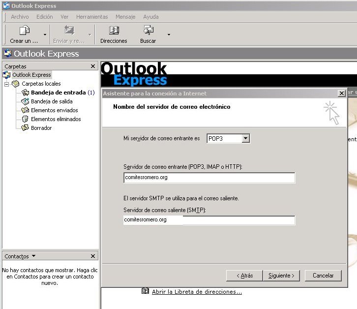Image resolution: width=357 pixels, height=309 pixels.
Task: Cancel the Internet connection wizard
Action: point(323,276)
